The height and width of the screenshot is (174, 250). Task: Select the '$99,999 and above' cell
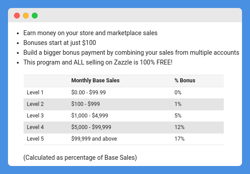pos(94,139)
